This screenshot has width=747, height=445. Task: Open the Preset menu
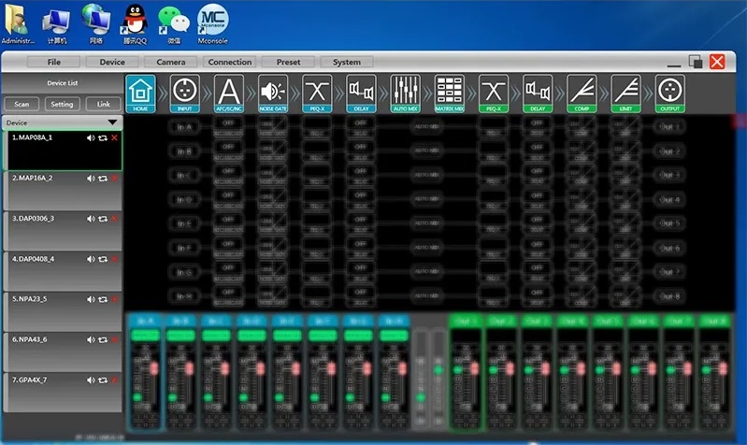click(x=289, y=63)
